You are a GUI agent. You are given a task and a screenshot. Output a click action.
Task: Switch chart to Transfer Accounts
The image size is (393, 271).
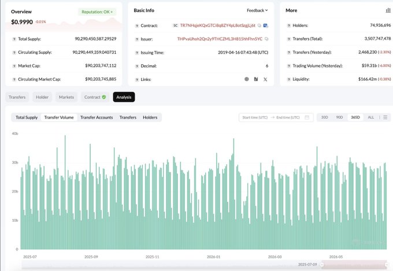[97, 117]
